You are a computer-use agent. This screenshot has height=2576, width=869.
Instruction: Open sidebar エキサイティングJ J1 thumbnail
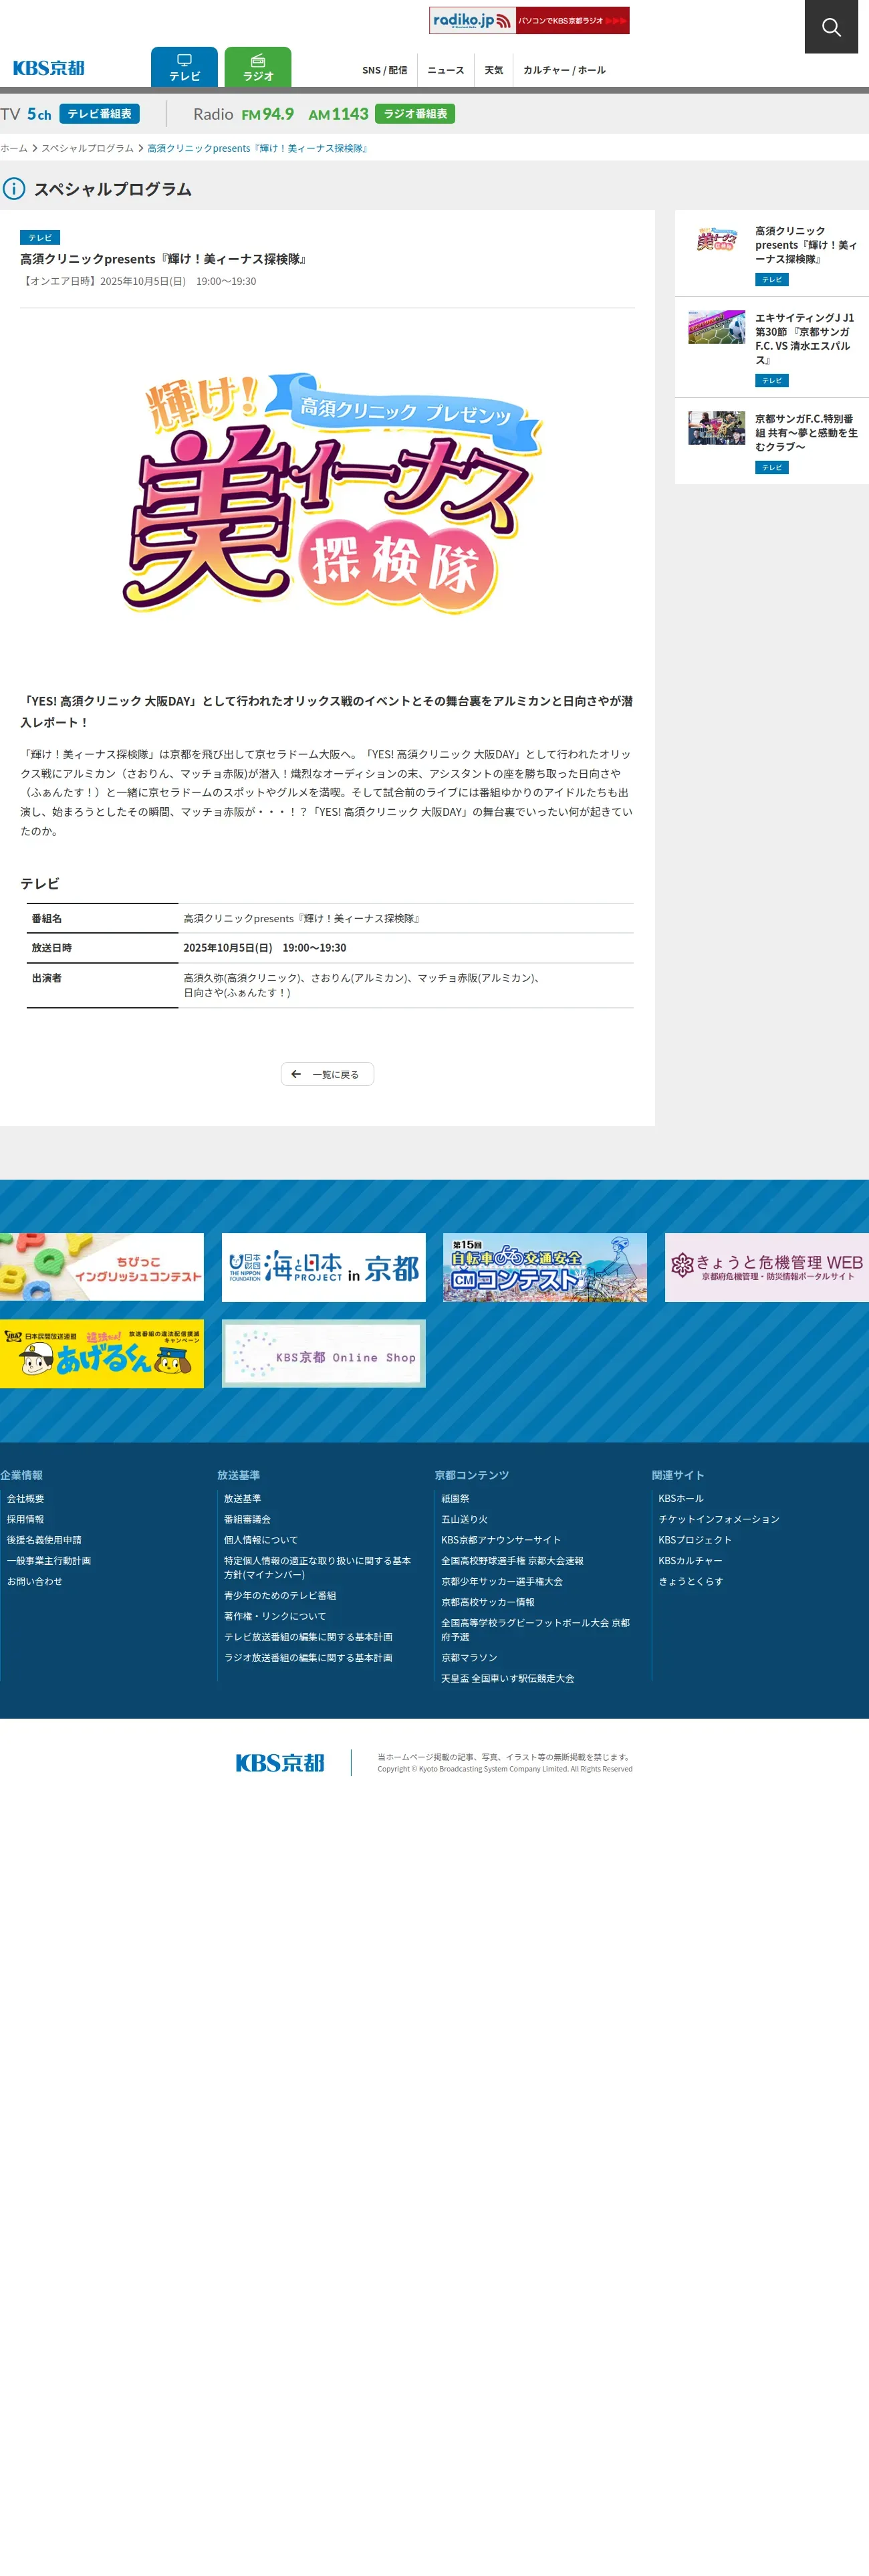click(x=716, y=327)
